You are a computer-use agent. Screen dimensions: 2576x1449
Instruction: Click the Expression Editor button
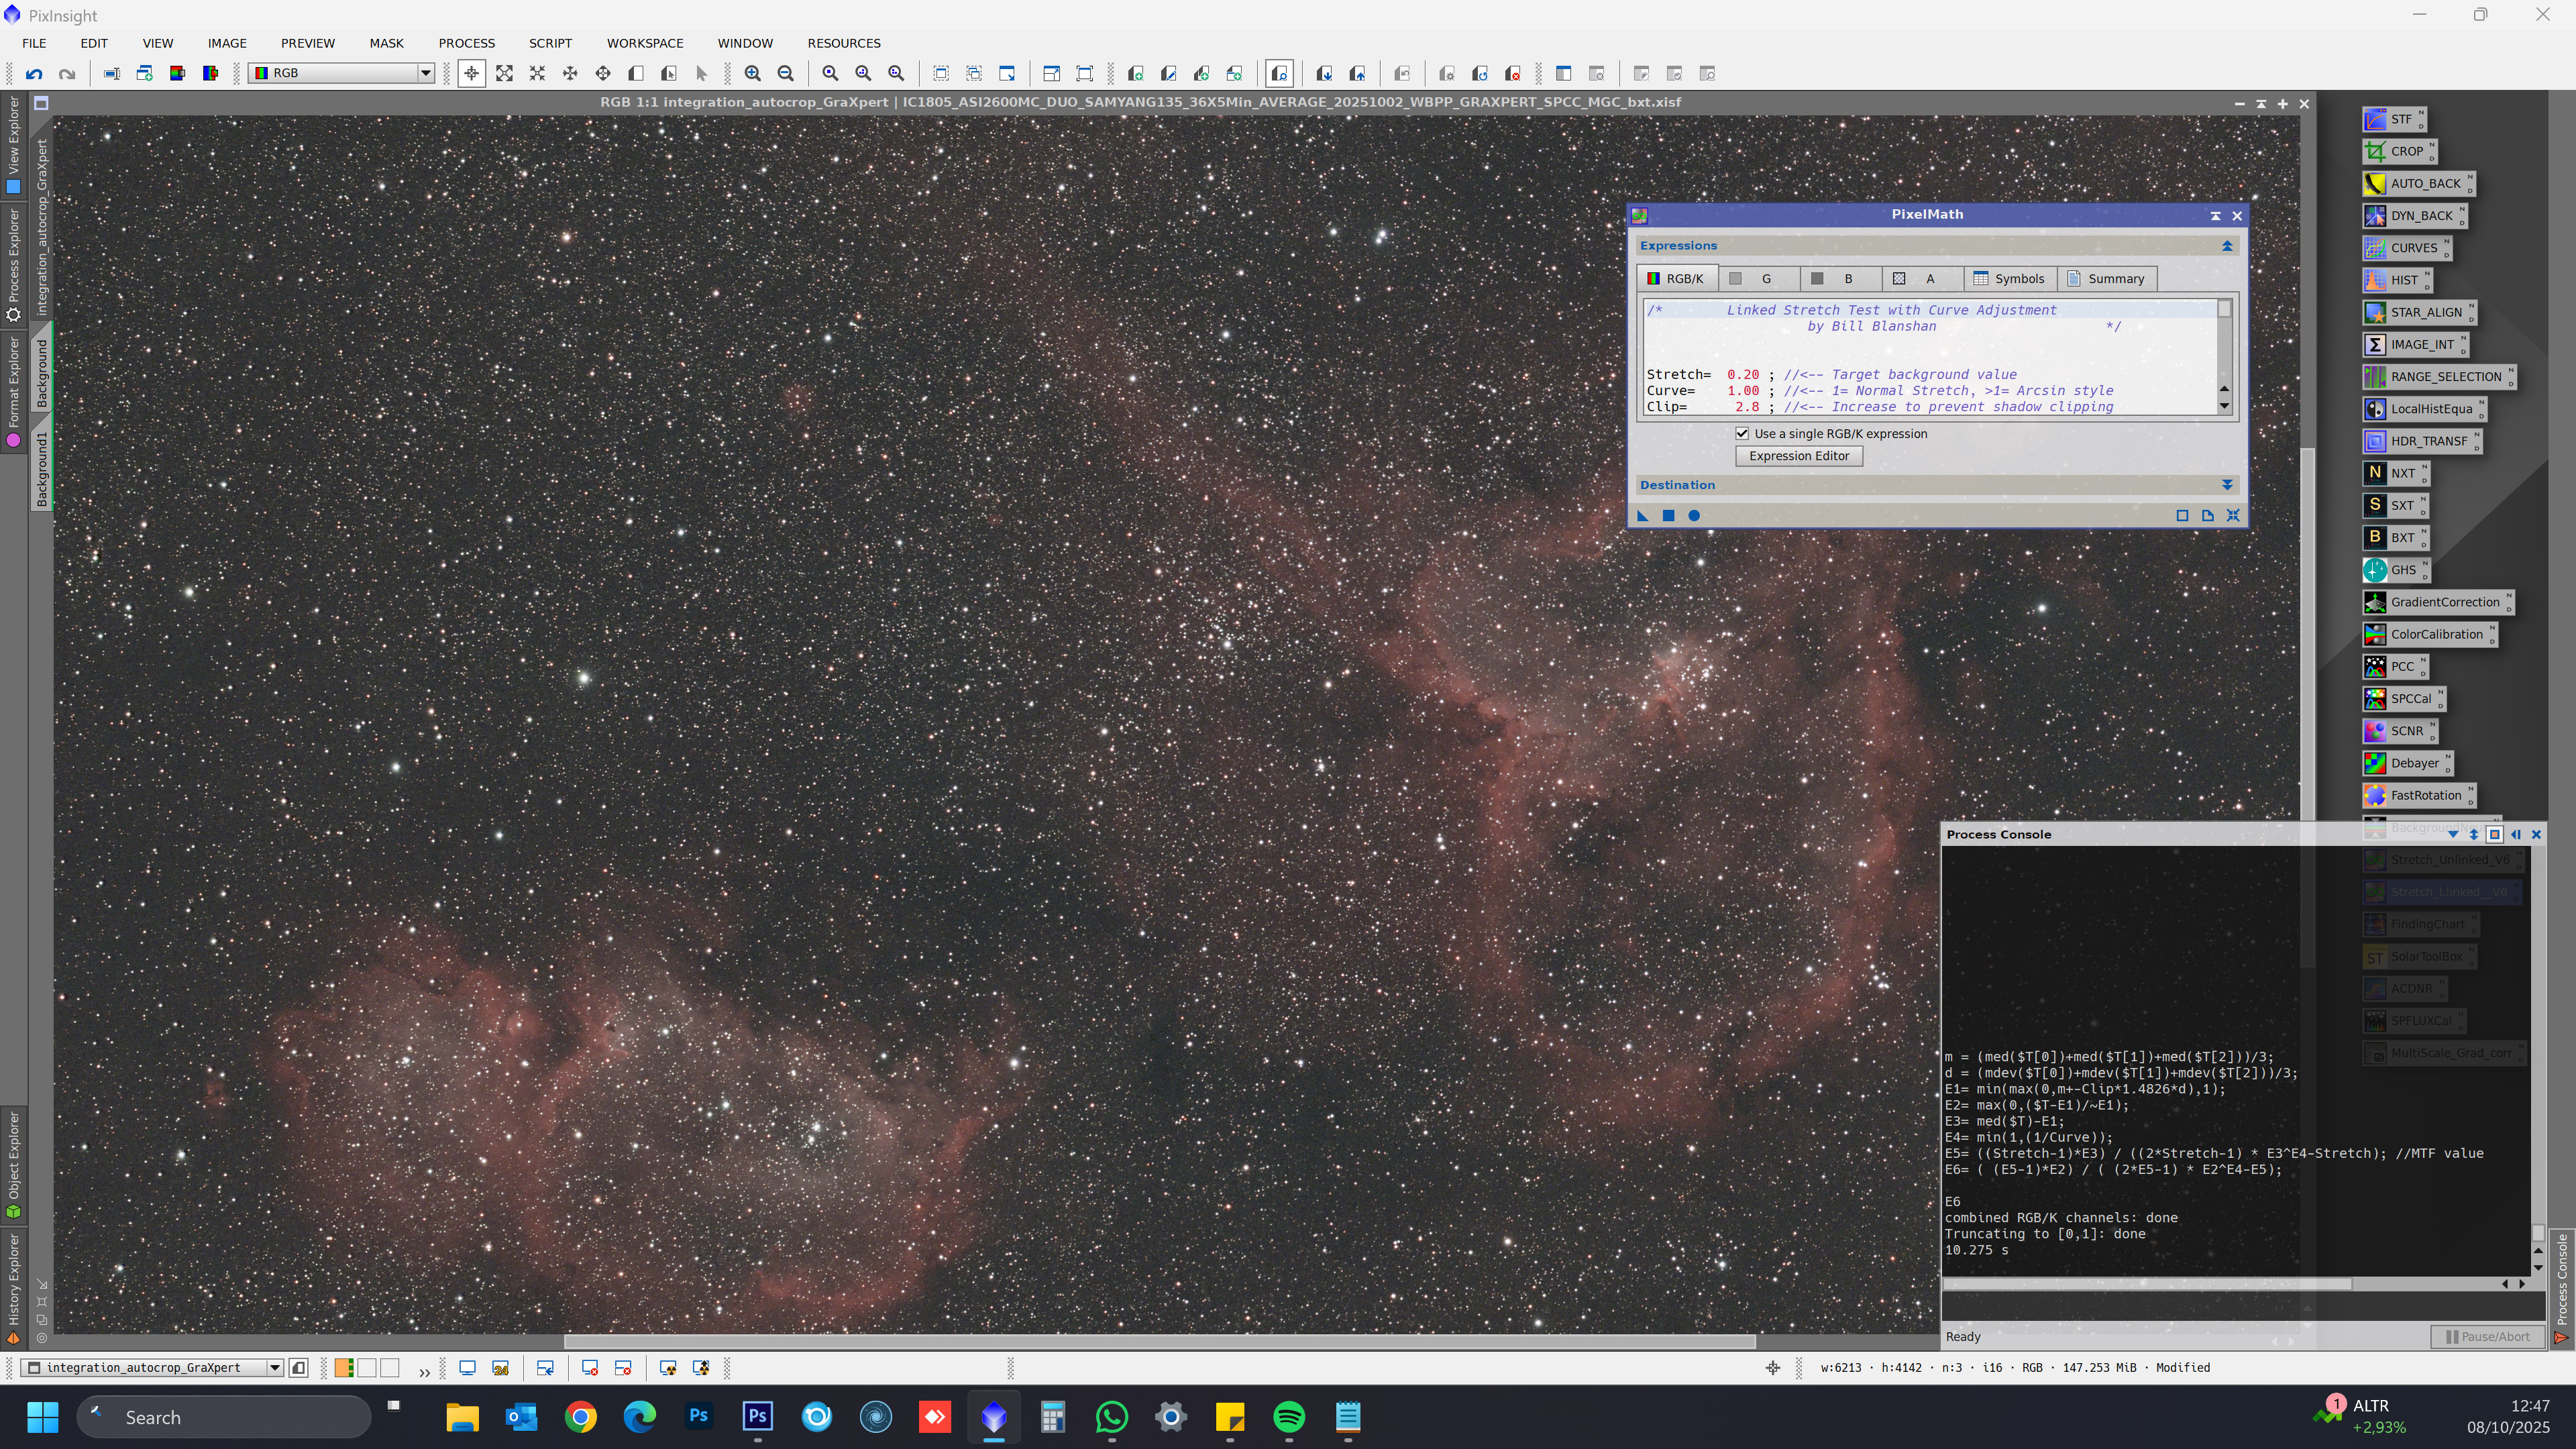[1798, 456]
